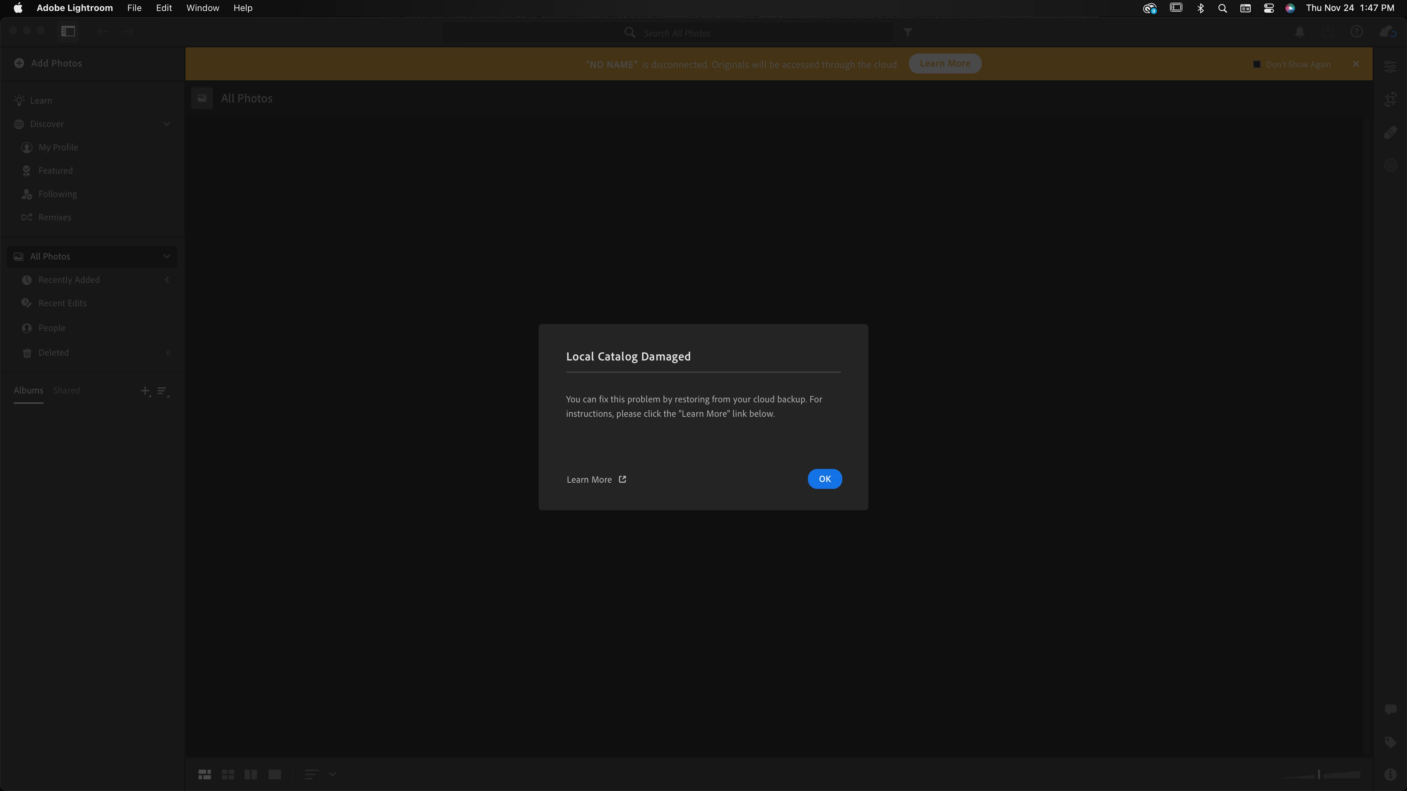Click the notifications bell icon
This screenshot has height=791, width=1407.
tap(1299, 32)
